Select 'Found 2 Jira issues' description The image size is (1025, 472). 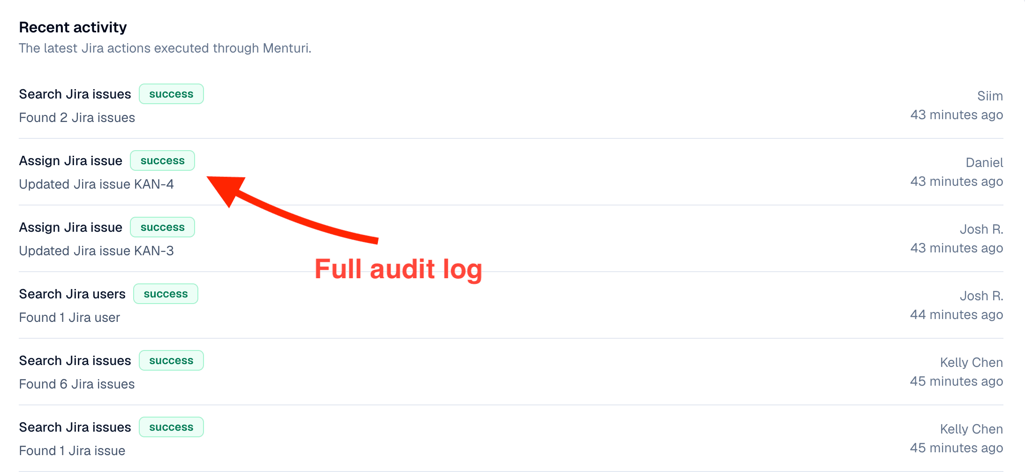[x=77, y=117]
